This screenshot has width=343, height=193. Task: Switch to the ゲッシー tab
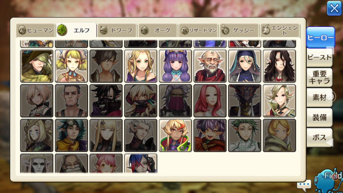[x=239, y=30]
